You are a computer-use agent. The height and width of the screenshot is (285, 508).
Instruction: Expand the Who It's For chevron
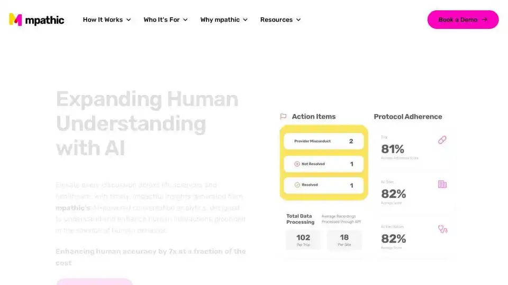185,20
